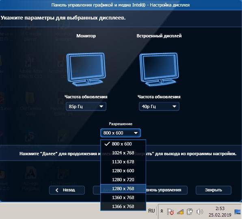Open the 85p Гц refresh rate dropdown
The width and height of the screenshot is (242, 219).
pyautogui.click(x=86, y=106)
